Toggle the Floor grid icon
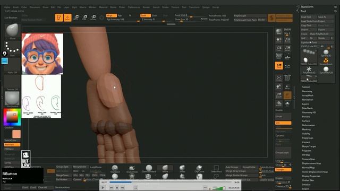The image size is (340, 191). point(287,57)
